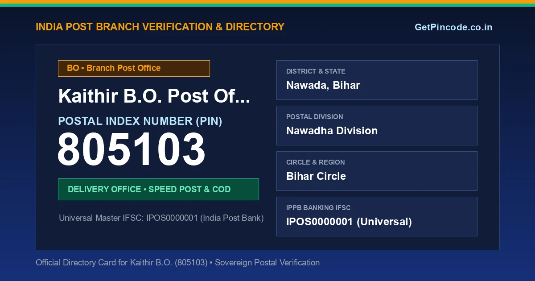Open the IPPB Banking IFSC card

point(377,216)
